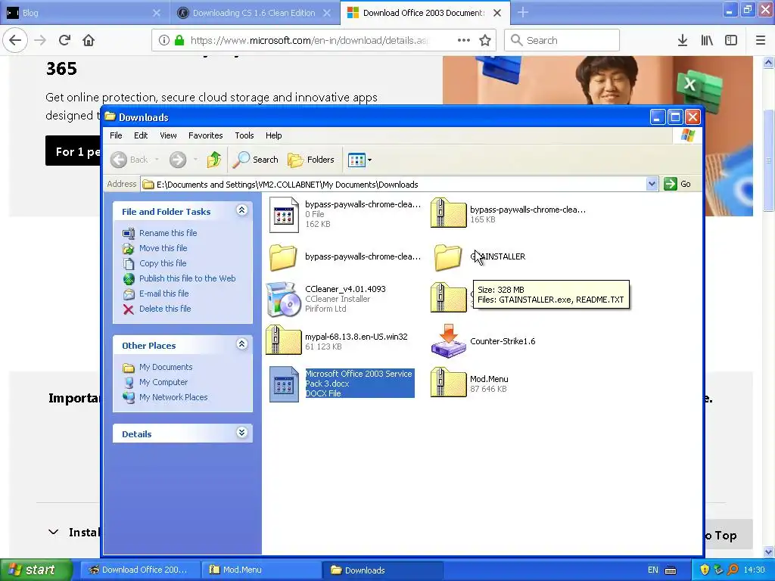This screenshot has width=775, height=581.
Task: Open My Computer in Other Places
Action: click(x=163, y=382)
